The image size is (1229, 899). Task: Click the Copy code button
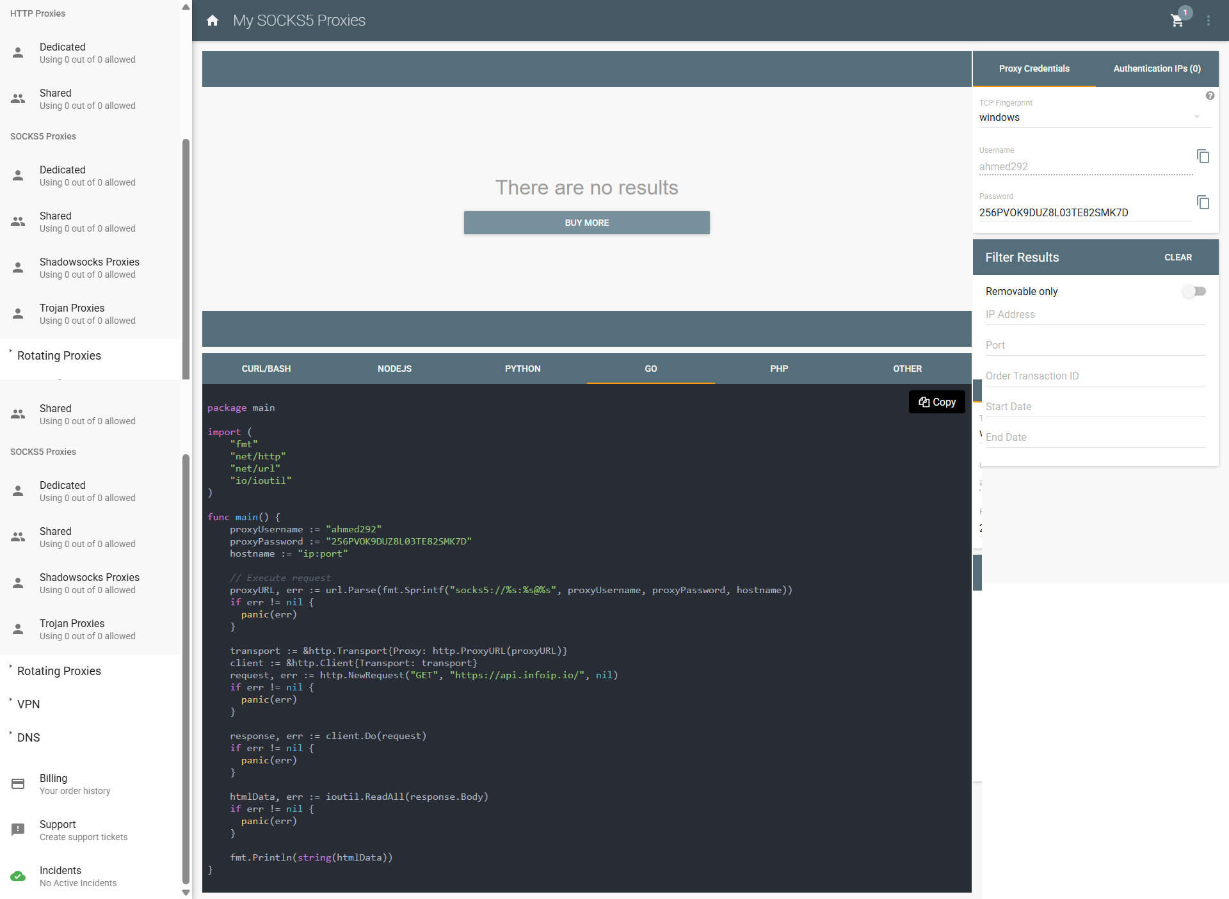936,402
